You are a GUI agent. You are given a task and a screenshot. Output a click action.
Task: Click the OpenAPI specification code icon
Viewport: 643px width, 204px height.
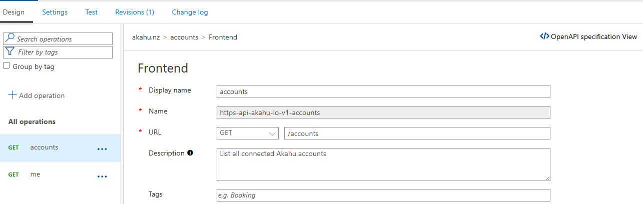point(544,36)
